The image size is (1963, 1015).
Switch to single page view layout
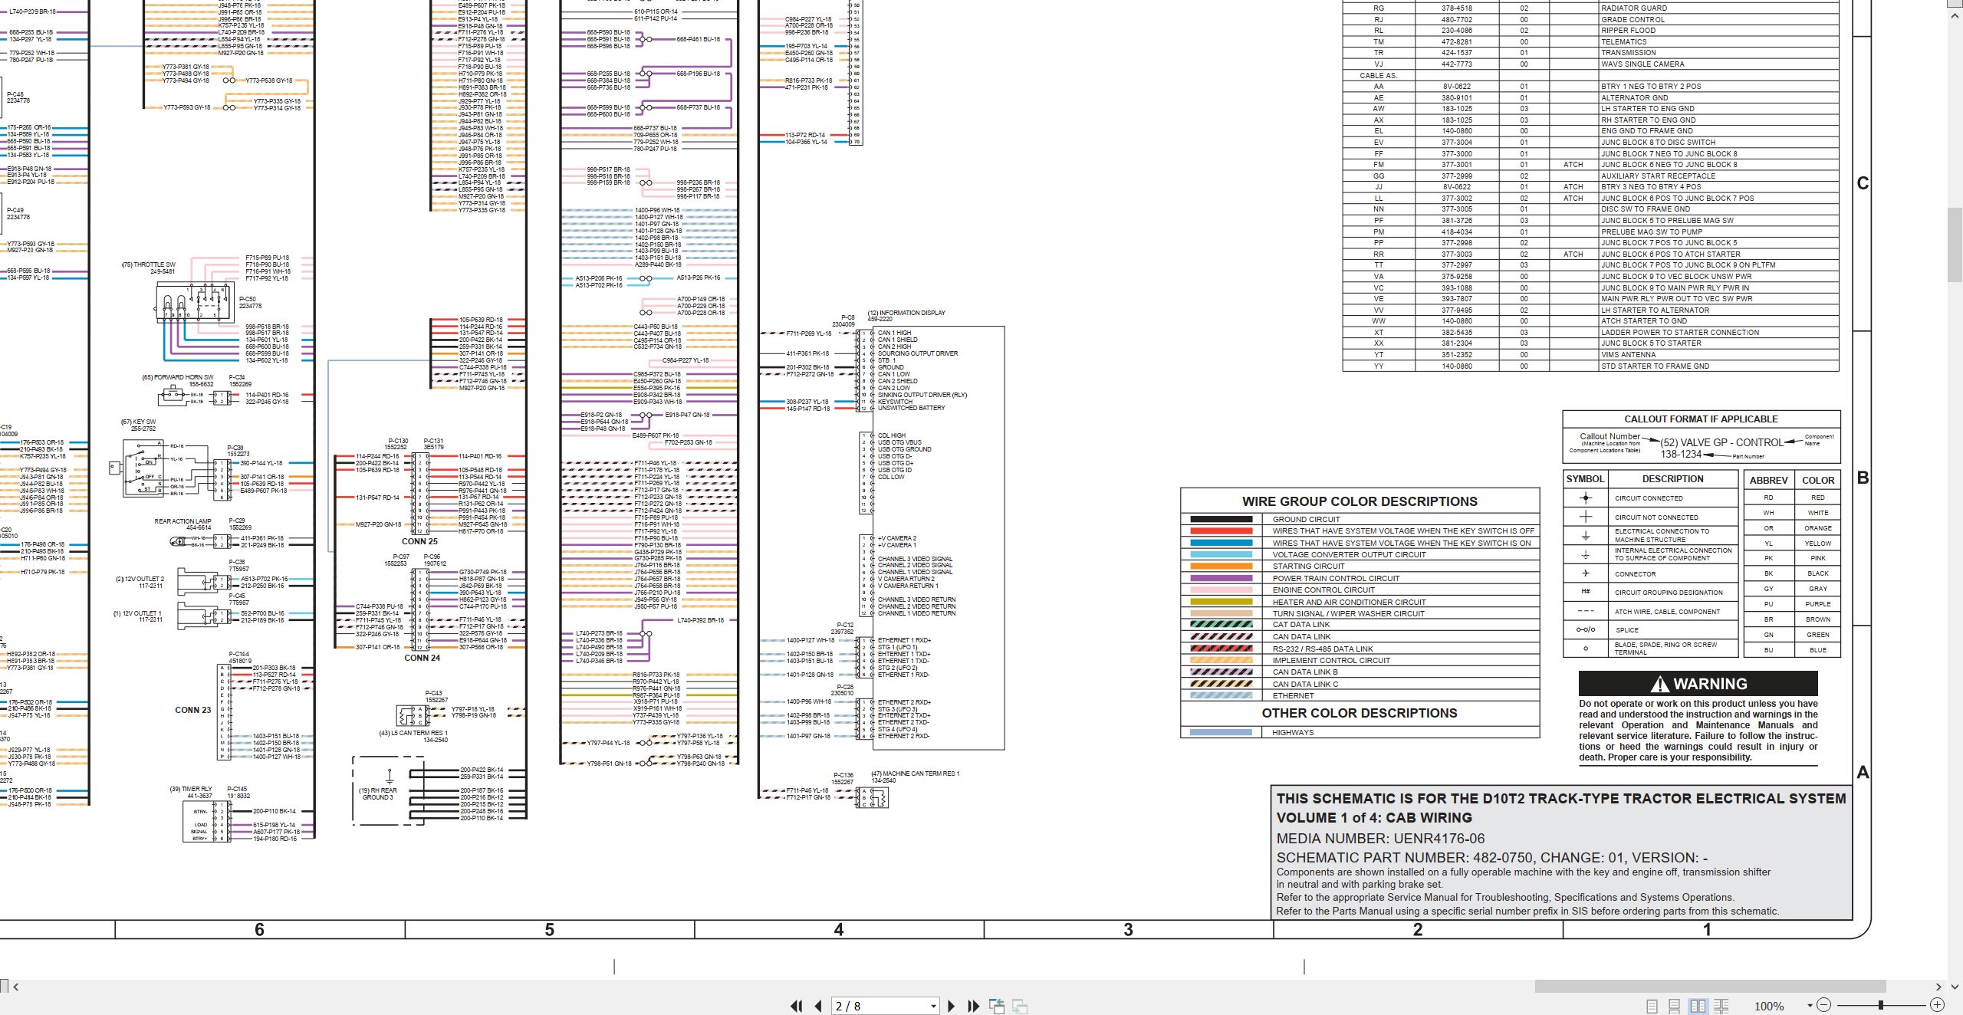coord(1652,1006)
